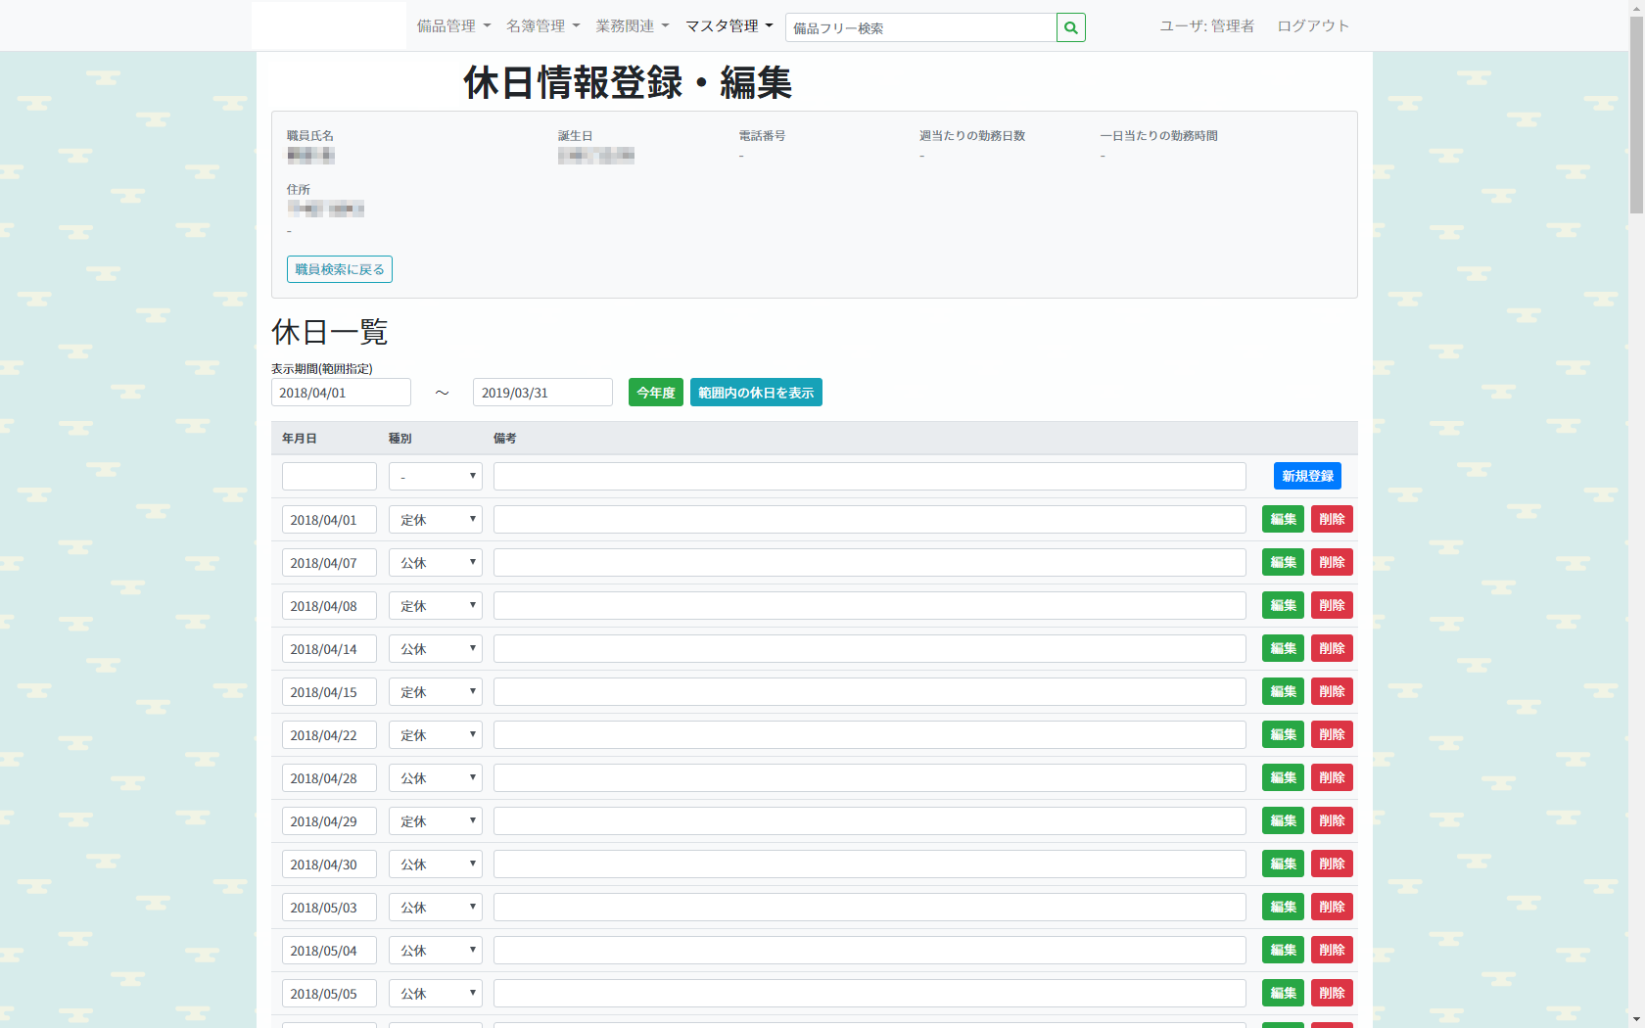
Task: Open the 種別 dropdown for 2018/04/07
Action: [x=436, y=562]
